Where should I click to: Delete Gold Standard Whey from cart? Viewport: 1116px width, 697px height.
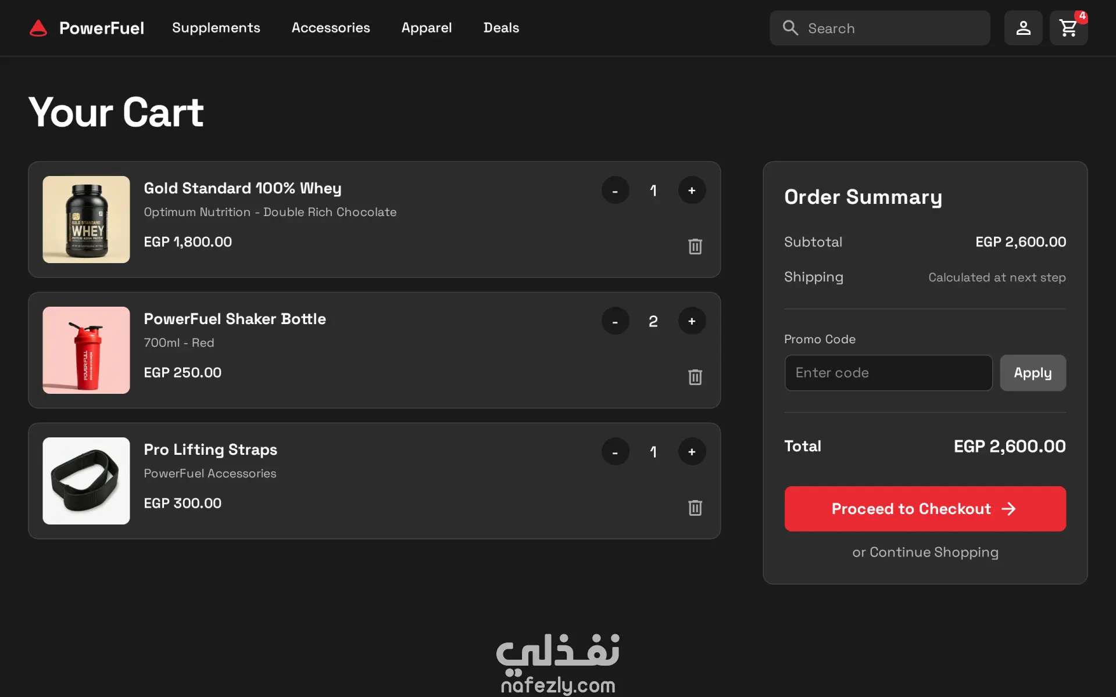(695, 246)
